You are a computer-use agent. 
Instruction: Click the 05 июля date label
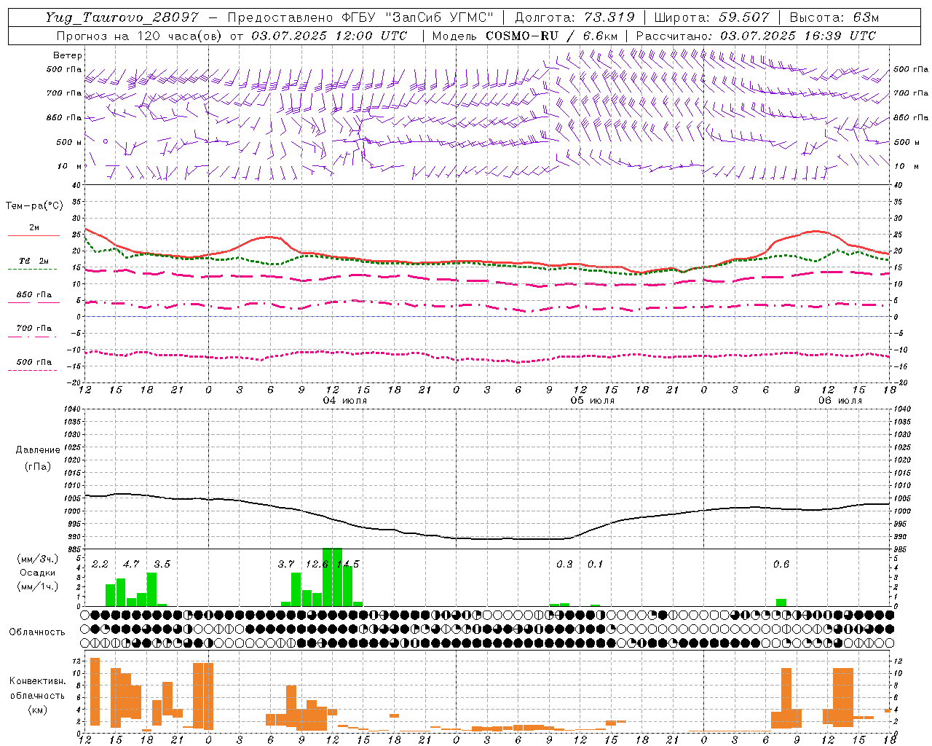[592, 401]
